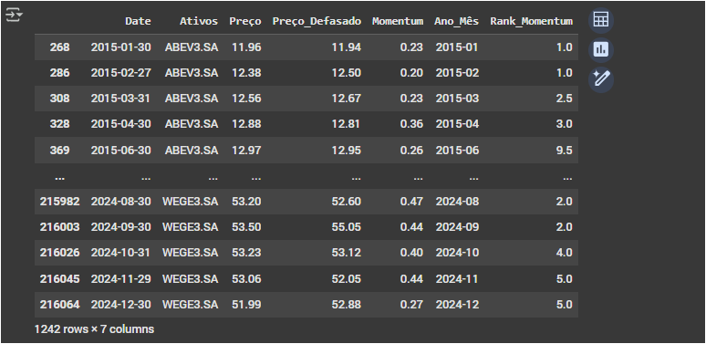The height and width of the screenshot is (344, 706).
Task: Click rank value 4.0
Action: pos(565,253)
